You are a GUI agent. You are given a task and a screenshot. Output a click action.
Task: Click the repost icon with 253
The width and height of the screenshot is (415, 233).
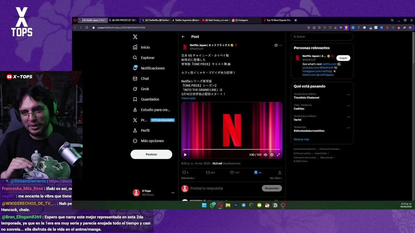210,172
